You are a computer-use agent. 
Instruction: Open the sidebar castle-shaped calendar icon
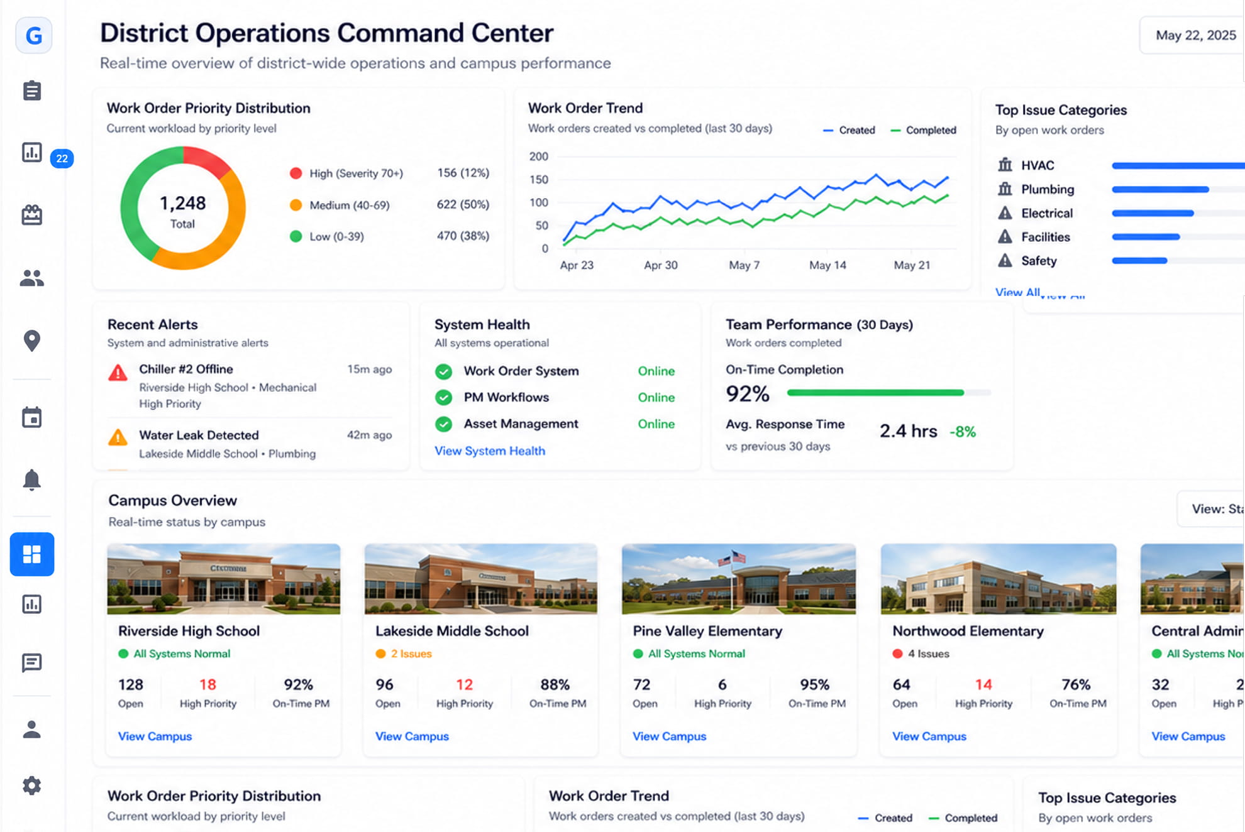(32, 215)
